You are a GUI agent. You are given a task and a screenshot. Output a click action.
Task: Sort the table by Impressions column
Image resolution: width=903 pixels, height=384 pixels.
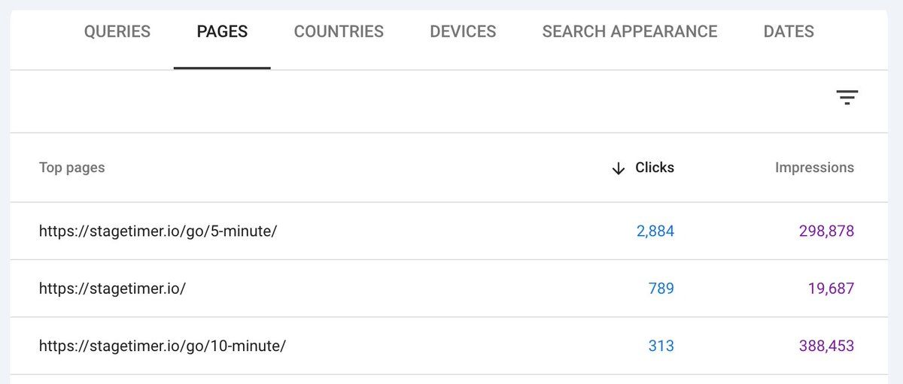814,168
